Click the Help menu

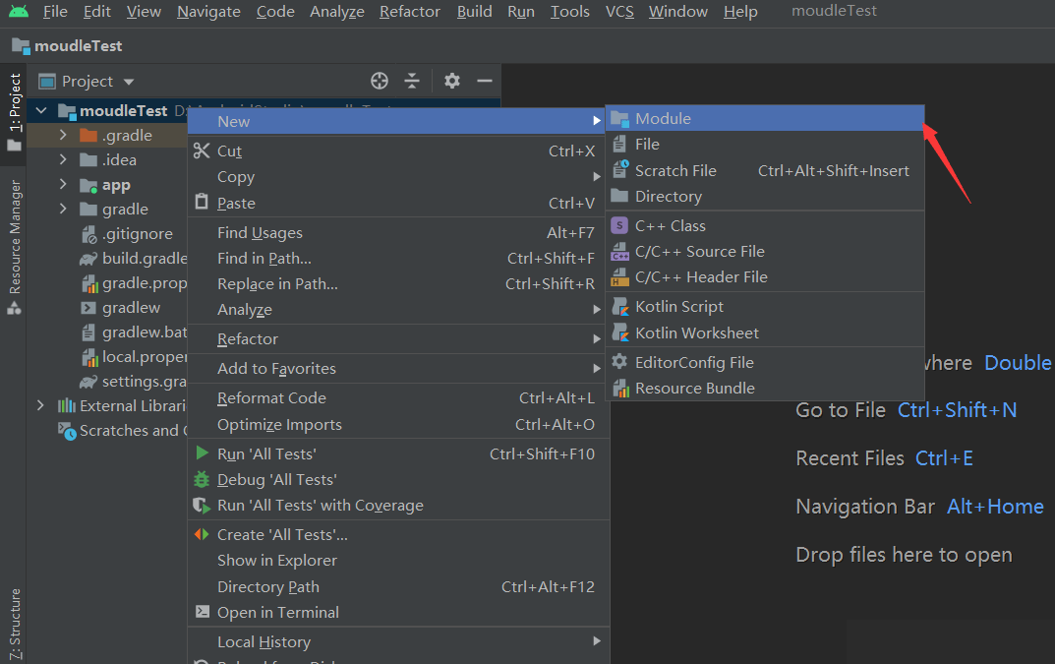pyautogui.click(x=740, y=12)
